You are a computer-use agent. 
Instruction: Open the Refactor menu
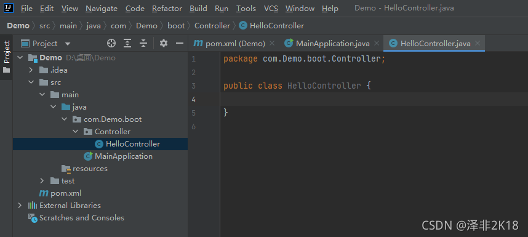point(167,9)
